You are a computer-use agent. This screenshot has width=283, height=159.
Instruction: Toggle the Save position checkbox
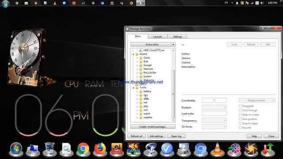pos(240,119)
